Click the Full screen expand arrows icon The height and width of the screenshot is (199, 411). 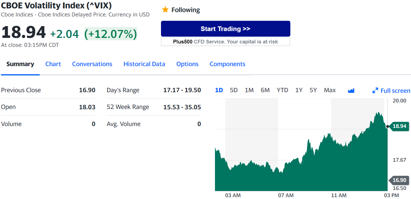pyautogui.click(x=375, y=91)
